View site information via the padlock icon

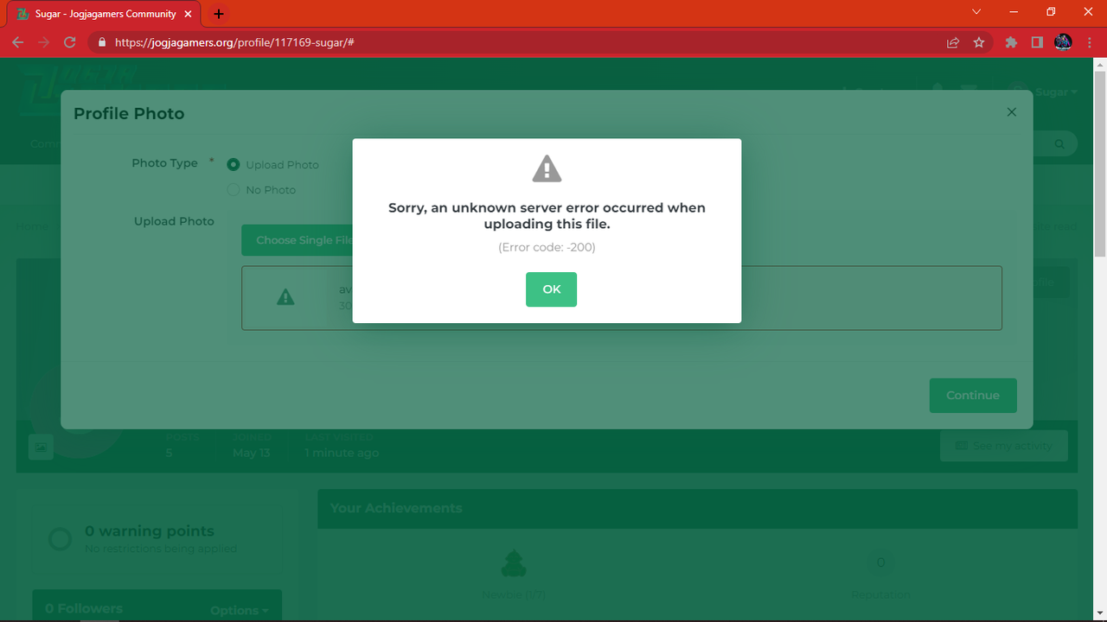click(102, 42)
